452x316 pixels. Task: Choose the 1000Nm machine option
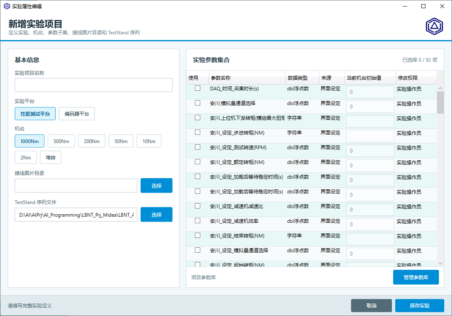coord(29,141)
